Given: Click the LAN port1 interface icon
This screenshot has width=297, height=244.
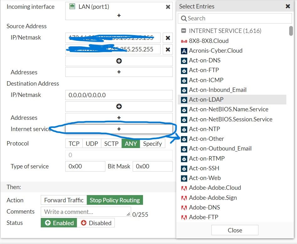Looking at the screenshot, I should pyautogui.click(x=72, y=7).
